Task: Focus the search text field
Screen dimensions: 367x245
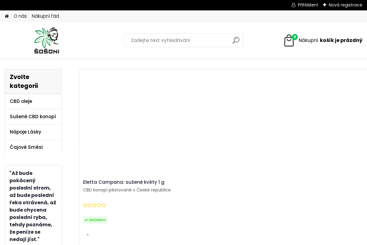Action: click(x=177, y=40)
